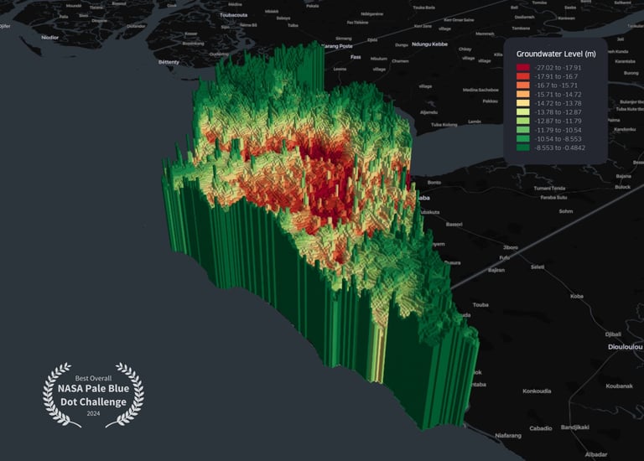The height and width of the screenshot is (461, 644).
Task: Select legend label '-12.87 to -11.79'
Action: (x=558, y=121)
